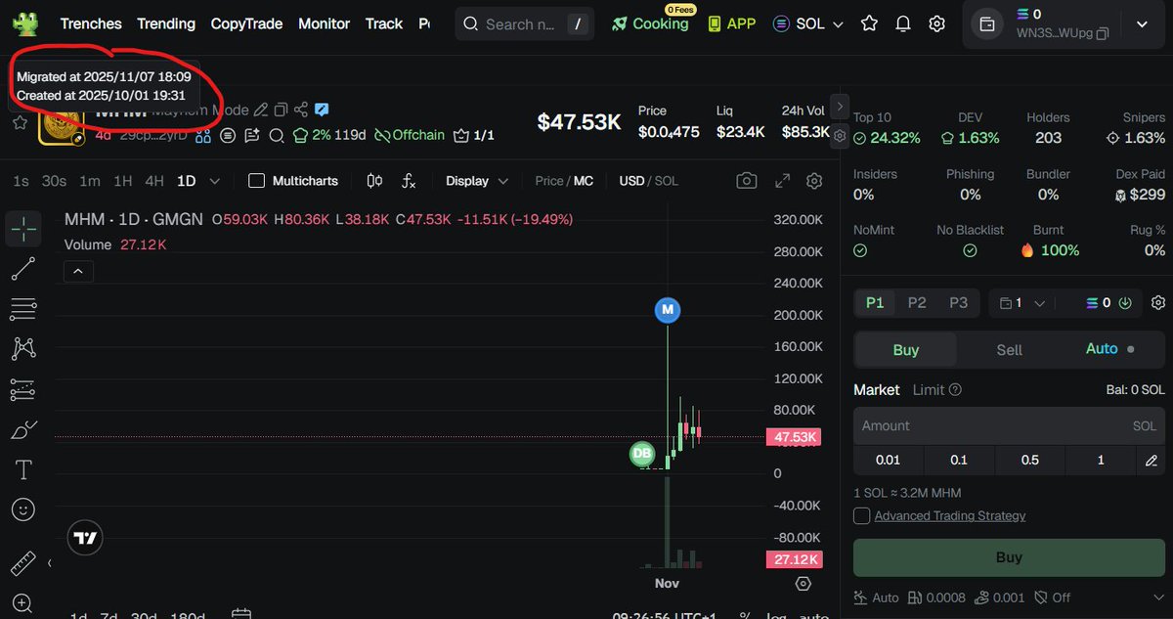Image resolution: width=1173 pixels, height=619 pixels.
Task: Share the token using share icon
Action: [x=301, y=110]
